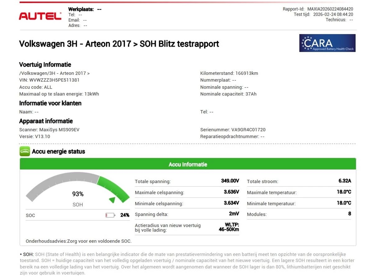The width and height of the screenshot is (373, 279).
Task: Click the CARA Approved Battery Health Check badge
Action: coord(327,43)
